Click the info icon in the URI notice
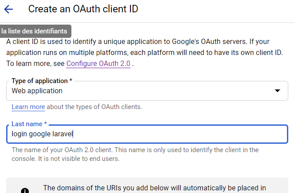Viewport: 294px width, 193px height. tap(25, 190)
